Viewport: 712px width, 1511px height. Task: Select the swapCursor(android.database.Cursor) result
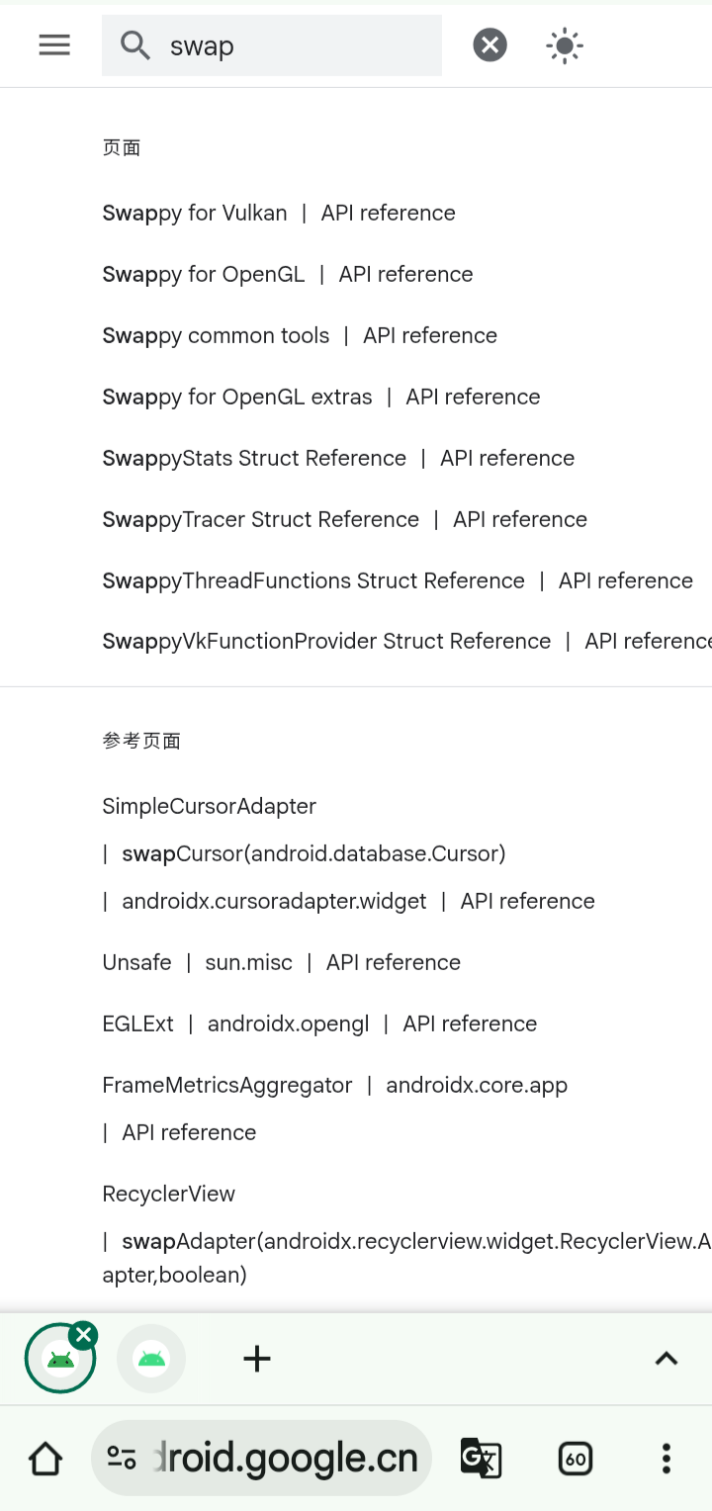313,853
